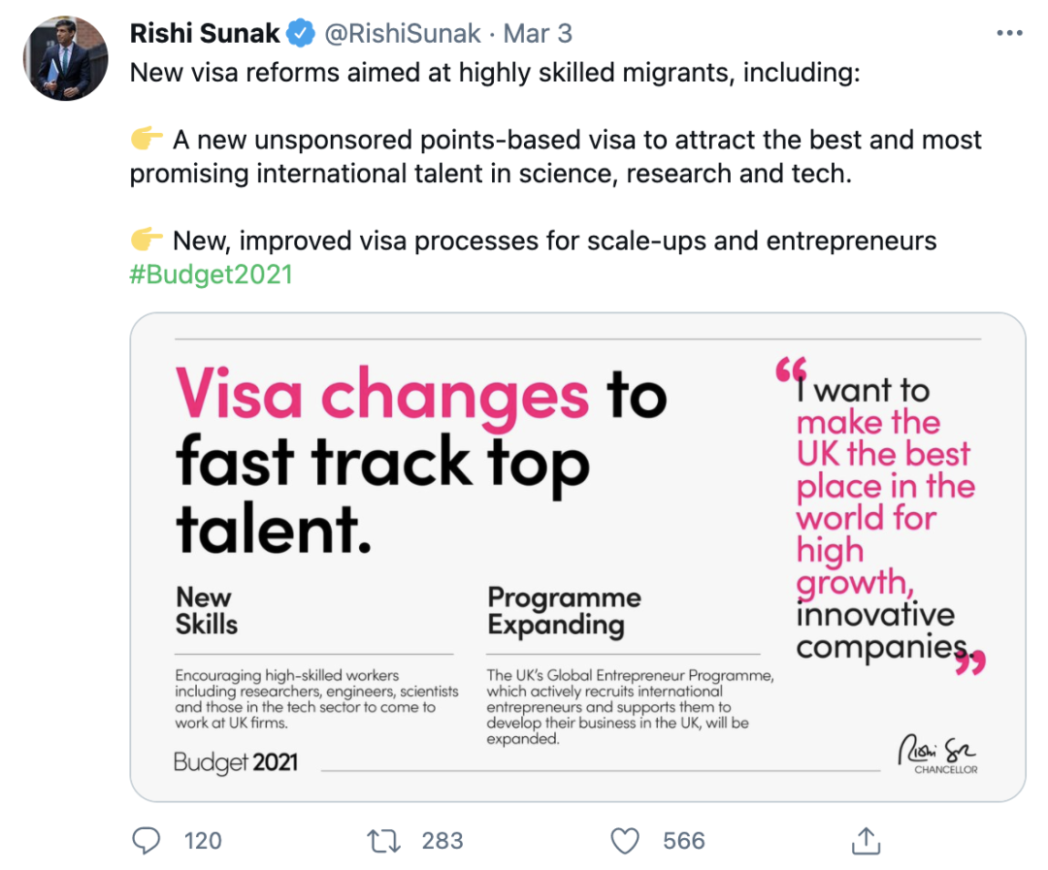Click the first pointing hand emoji
1048x870 pixels.
(147, 141)
